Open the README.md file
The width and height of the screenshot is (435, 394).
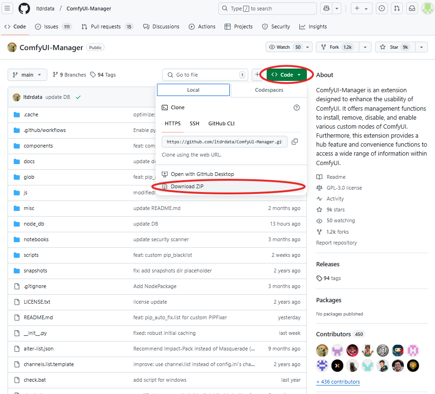(x=38, y=317)
